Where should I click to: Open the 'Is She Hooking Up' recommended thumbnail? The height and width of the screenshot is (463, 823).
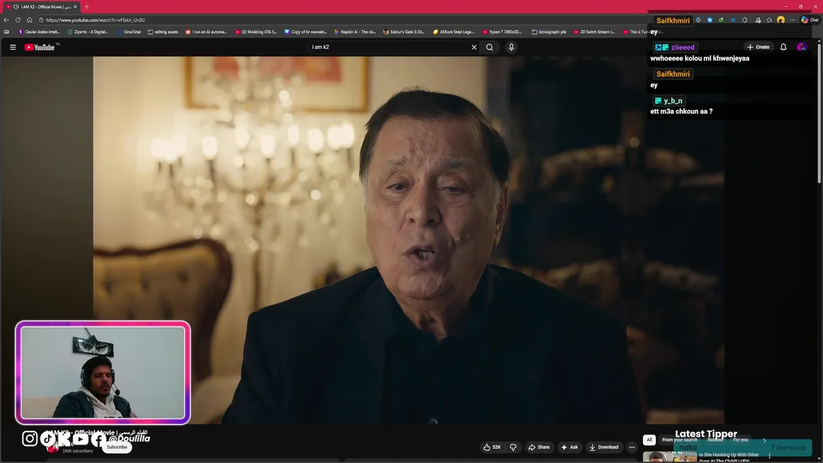(669, 457)
